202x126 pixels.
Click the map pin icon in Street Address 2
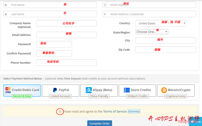(x=105, y=14)
